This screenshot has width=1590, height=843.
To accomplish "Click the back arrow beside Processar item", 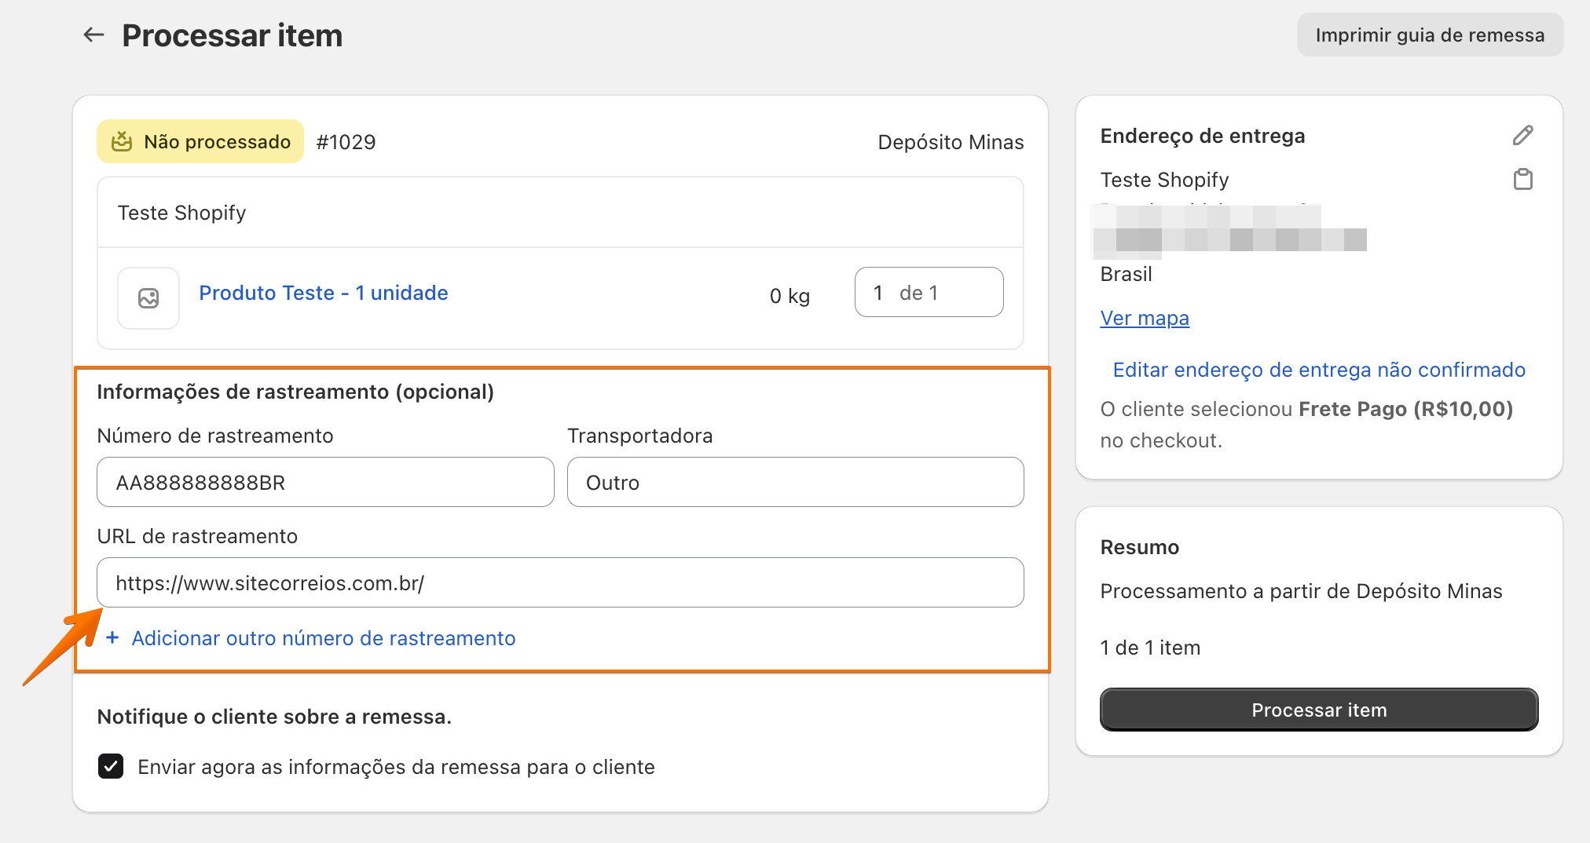I will point(94,35).
